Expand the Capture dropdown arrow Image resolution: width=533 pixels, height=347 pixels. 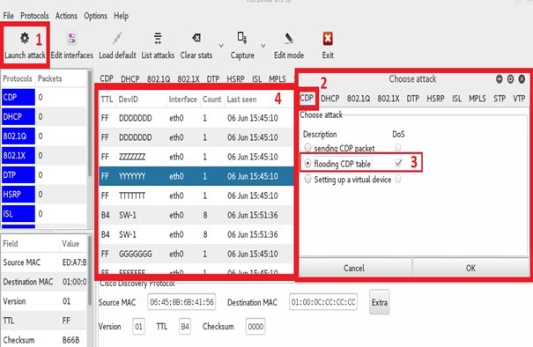pos(263,46)
